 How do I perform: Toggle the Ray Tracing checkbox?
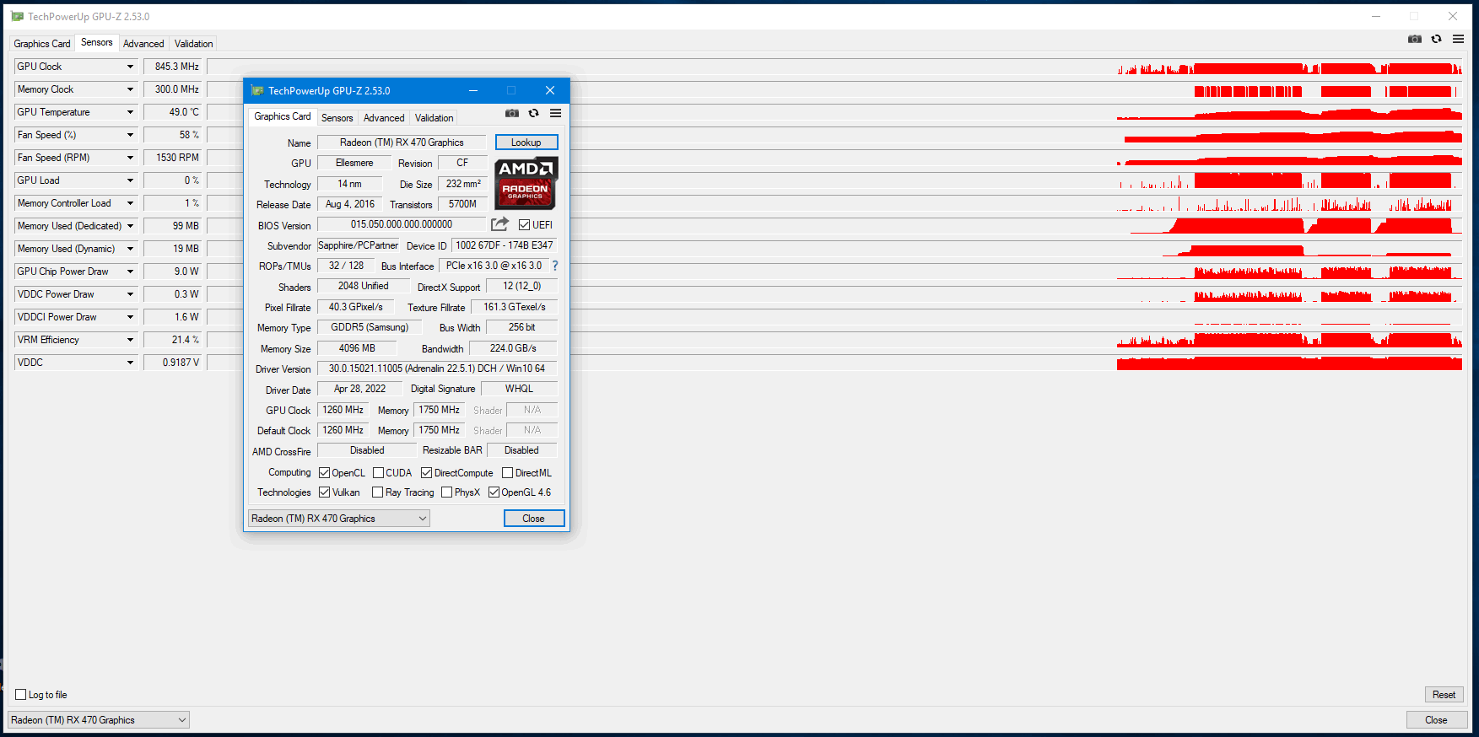tap(377, 492)
